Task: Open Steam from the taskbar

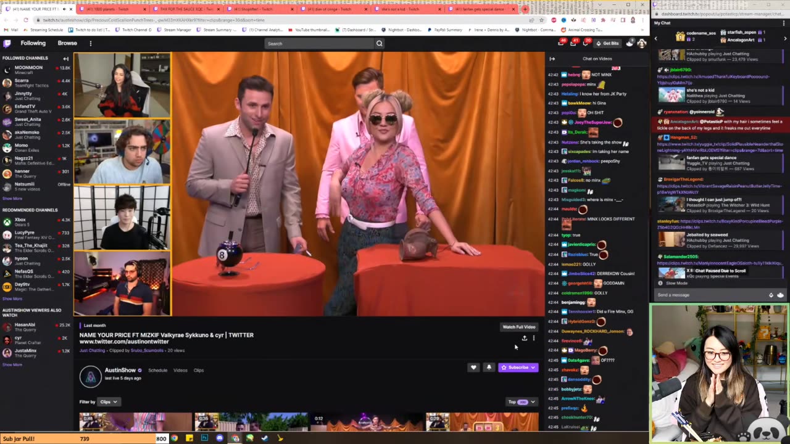Action: (x=265, y=438)
